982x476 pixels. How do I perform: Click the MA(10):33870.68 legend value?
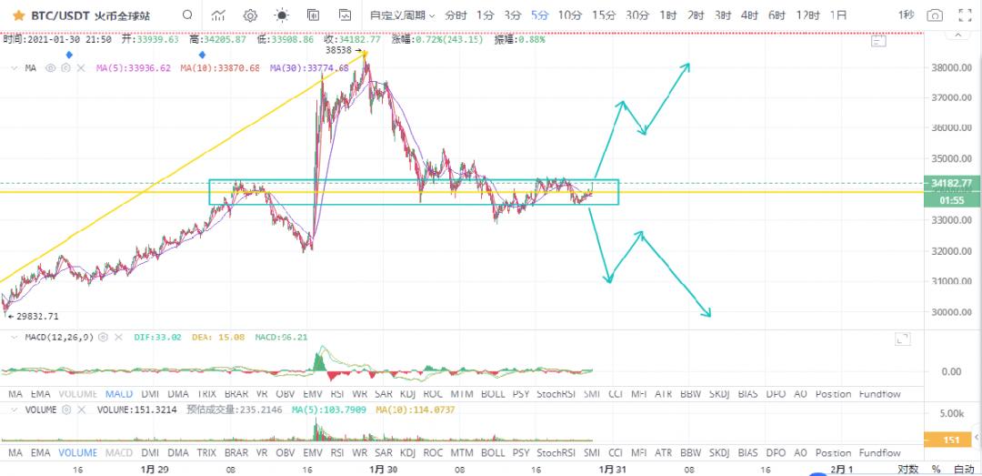click(x=220, y=67)
